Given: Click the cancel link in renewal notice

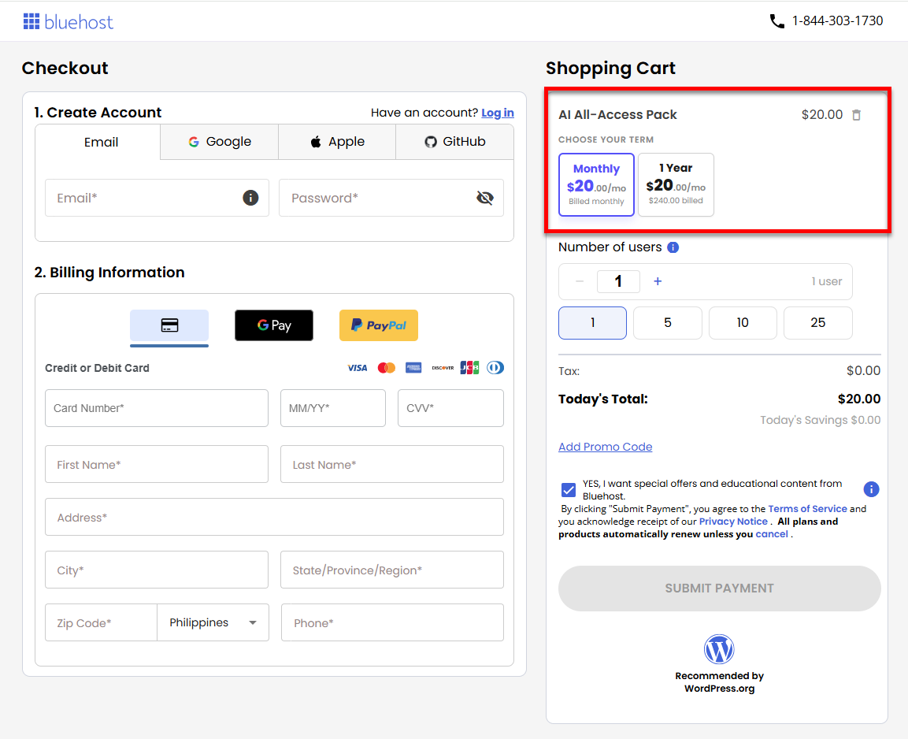Looking at the screenshot, I should (x=771, y=535).
